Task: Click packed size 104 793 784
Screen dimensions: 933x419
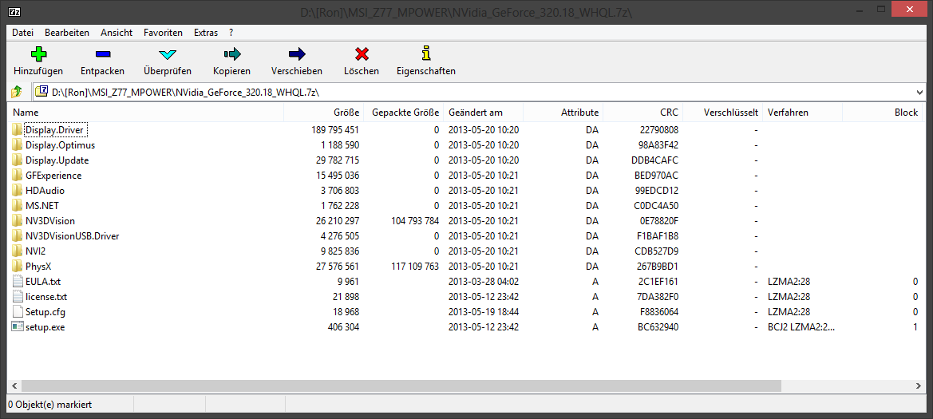Action: pos(415,221)
